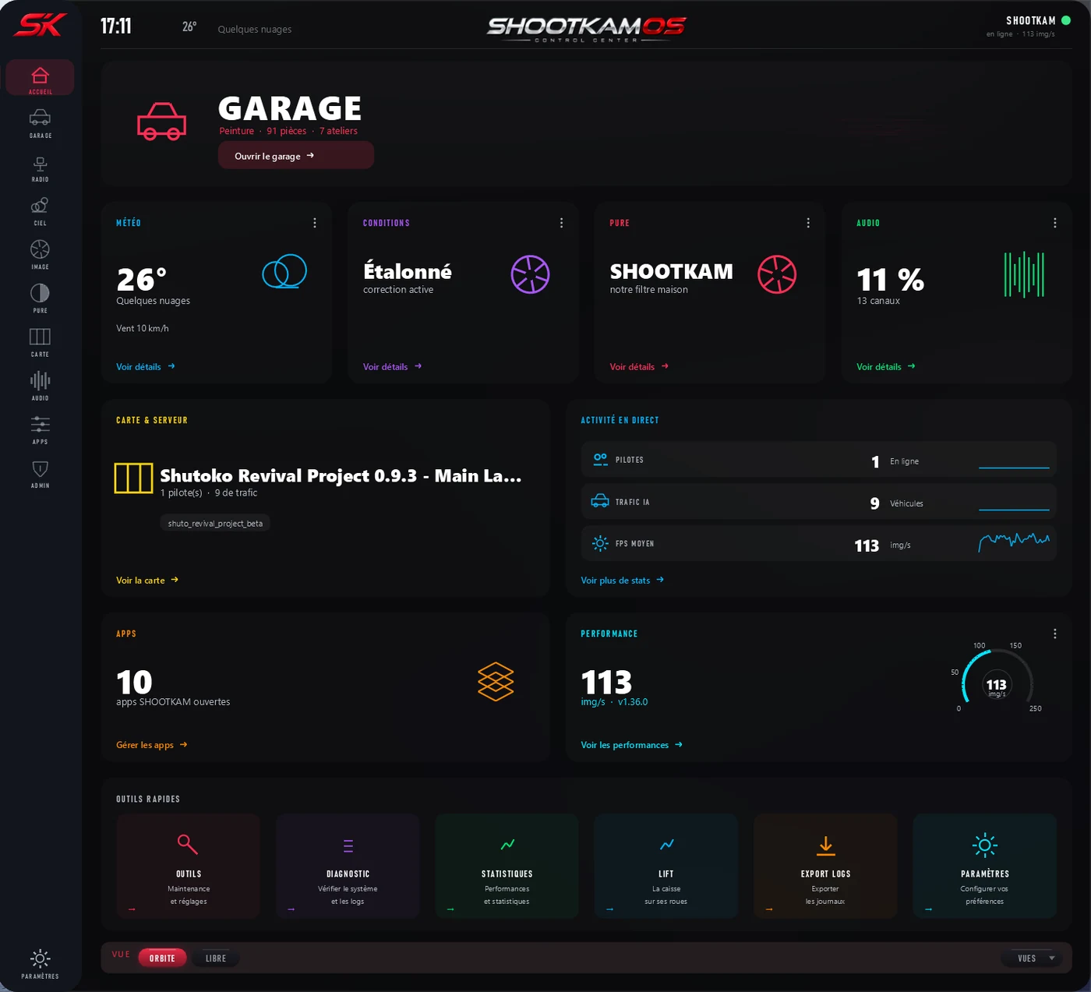Open the Radio sidebar section
Image resolution: width=1091 pixels, height=992 pixels.
tap(40, 168)
